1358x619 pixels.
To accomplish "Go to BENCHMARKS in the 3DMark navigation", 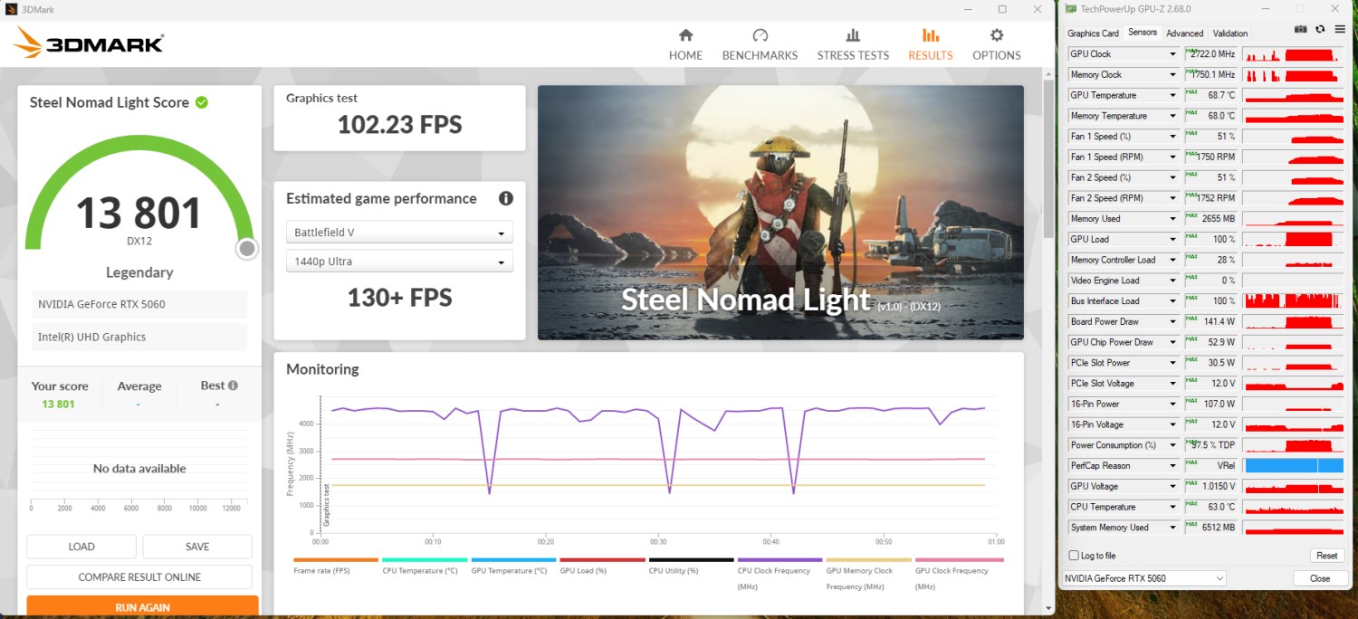I will 760,44.
